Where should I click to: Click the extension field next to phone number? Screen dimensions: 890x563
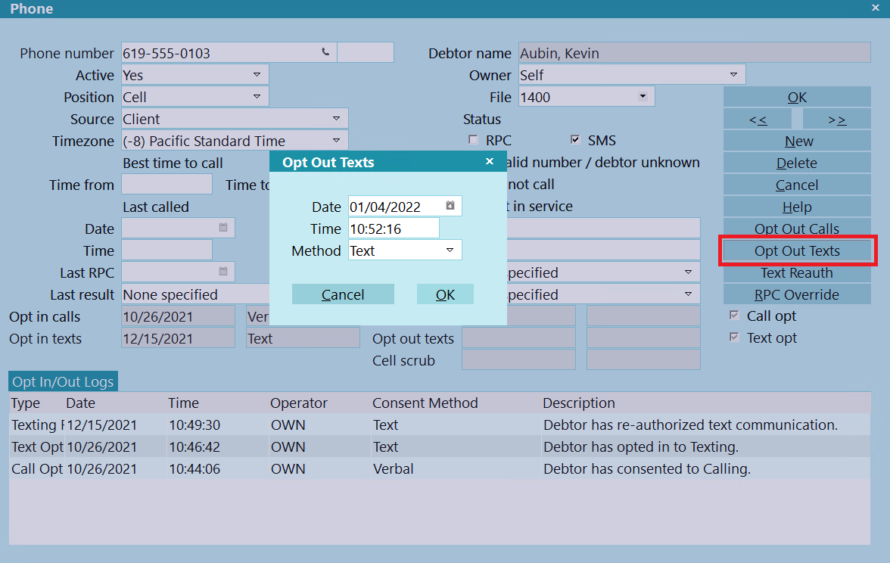coord(366,53)
